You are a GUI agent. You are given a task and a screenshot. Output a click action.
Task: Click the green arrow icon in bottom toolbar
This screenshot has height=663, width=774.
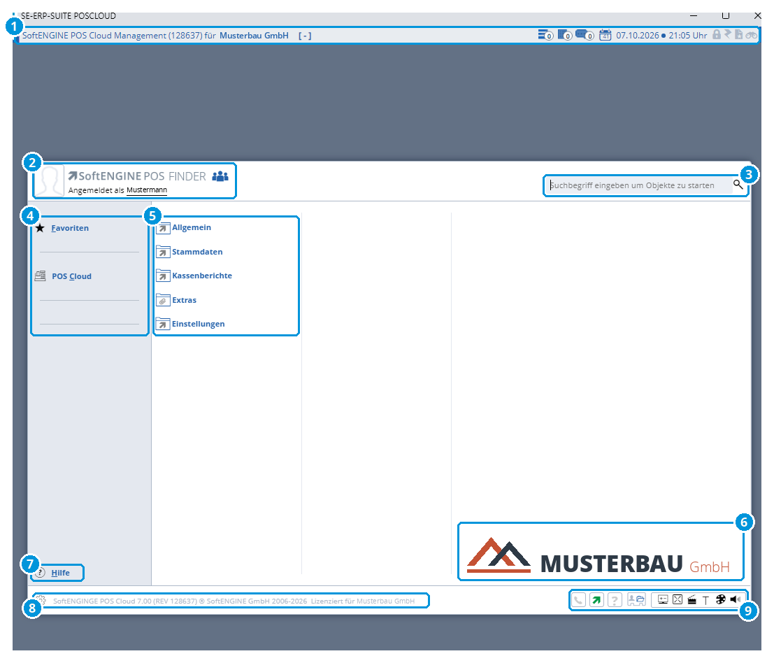point(596,600)
